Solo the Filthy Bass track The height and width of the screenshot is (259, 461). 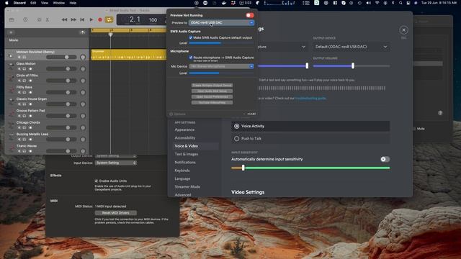[24, 92]
